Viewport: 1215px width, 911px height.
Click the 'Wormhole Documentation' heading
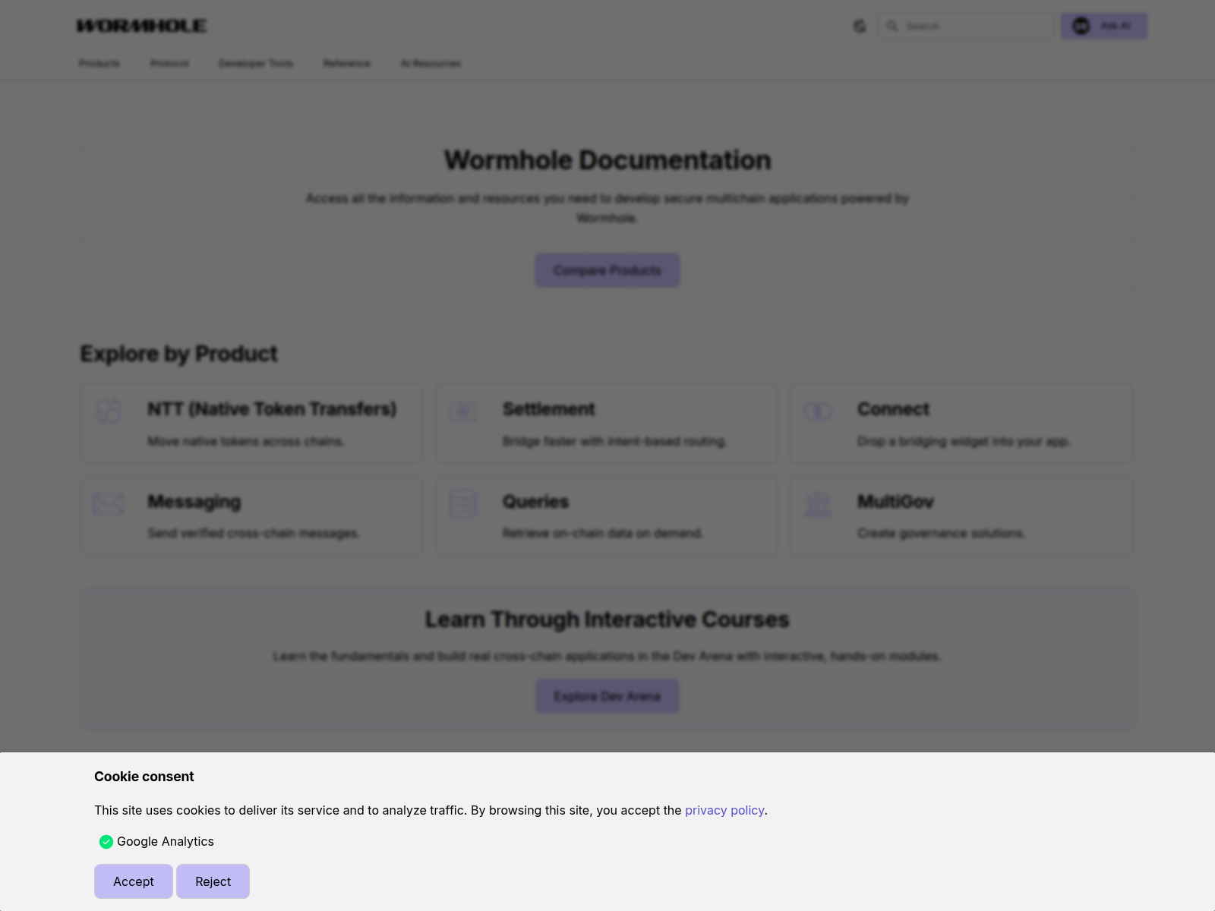pyautogui.click(x=607, y=160)
